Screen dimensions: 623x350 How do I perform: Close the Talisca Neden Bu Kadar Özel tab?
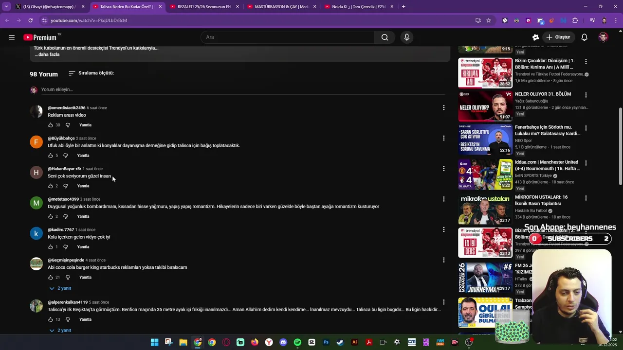pyautogui.click(x=160, y=7)
